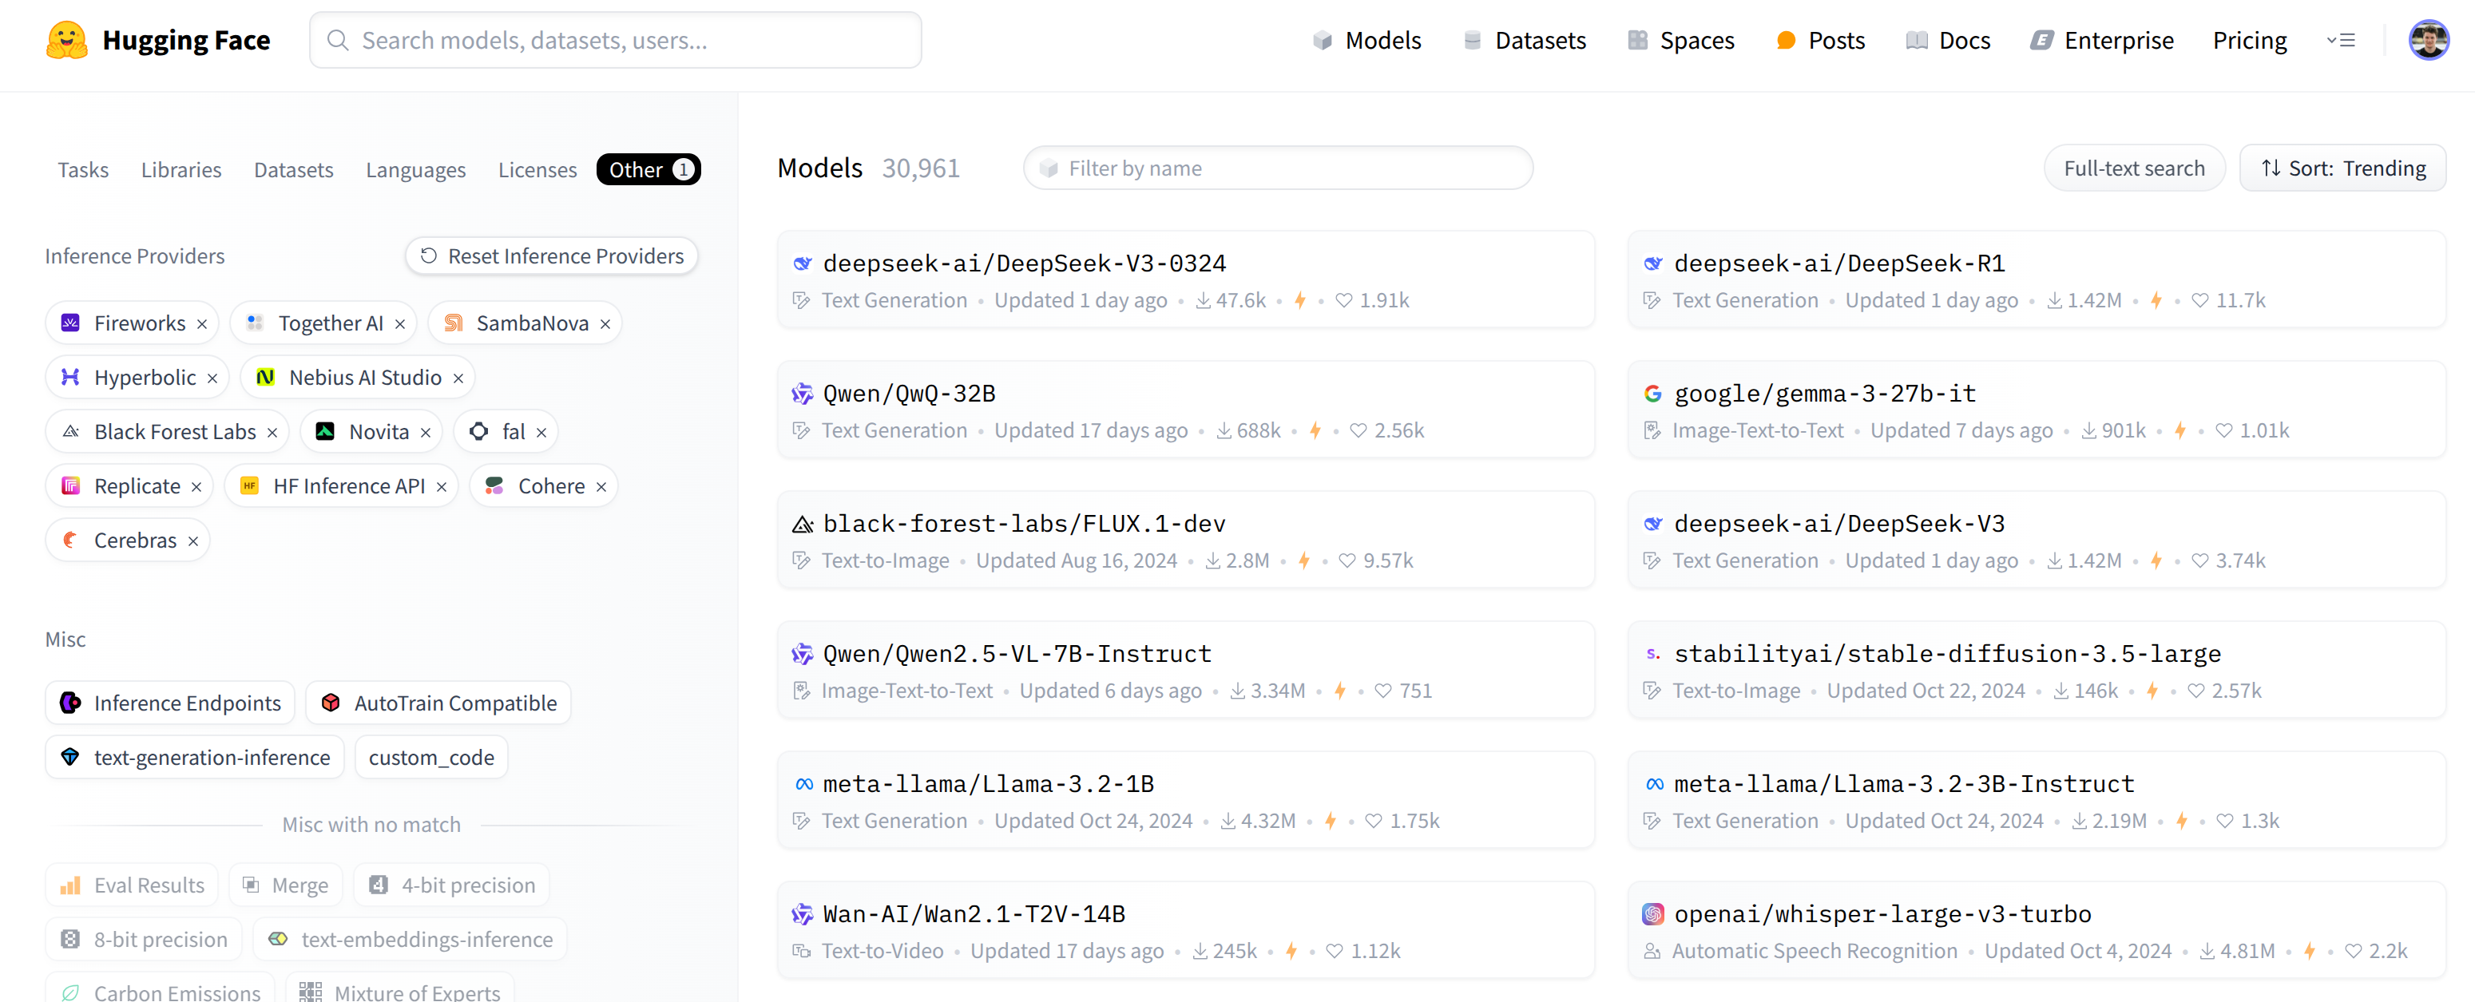Screen dimensions: 2475x1002
Task: Click the meta-llama/Llama-3.2-1B Meta icon
Action: 803,785
